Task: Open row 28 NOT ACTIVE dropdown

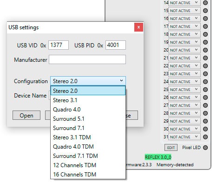Action: pyautogui.click(x=184, y=113)
